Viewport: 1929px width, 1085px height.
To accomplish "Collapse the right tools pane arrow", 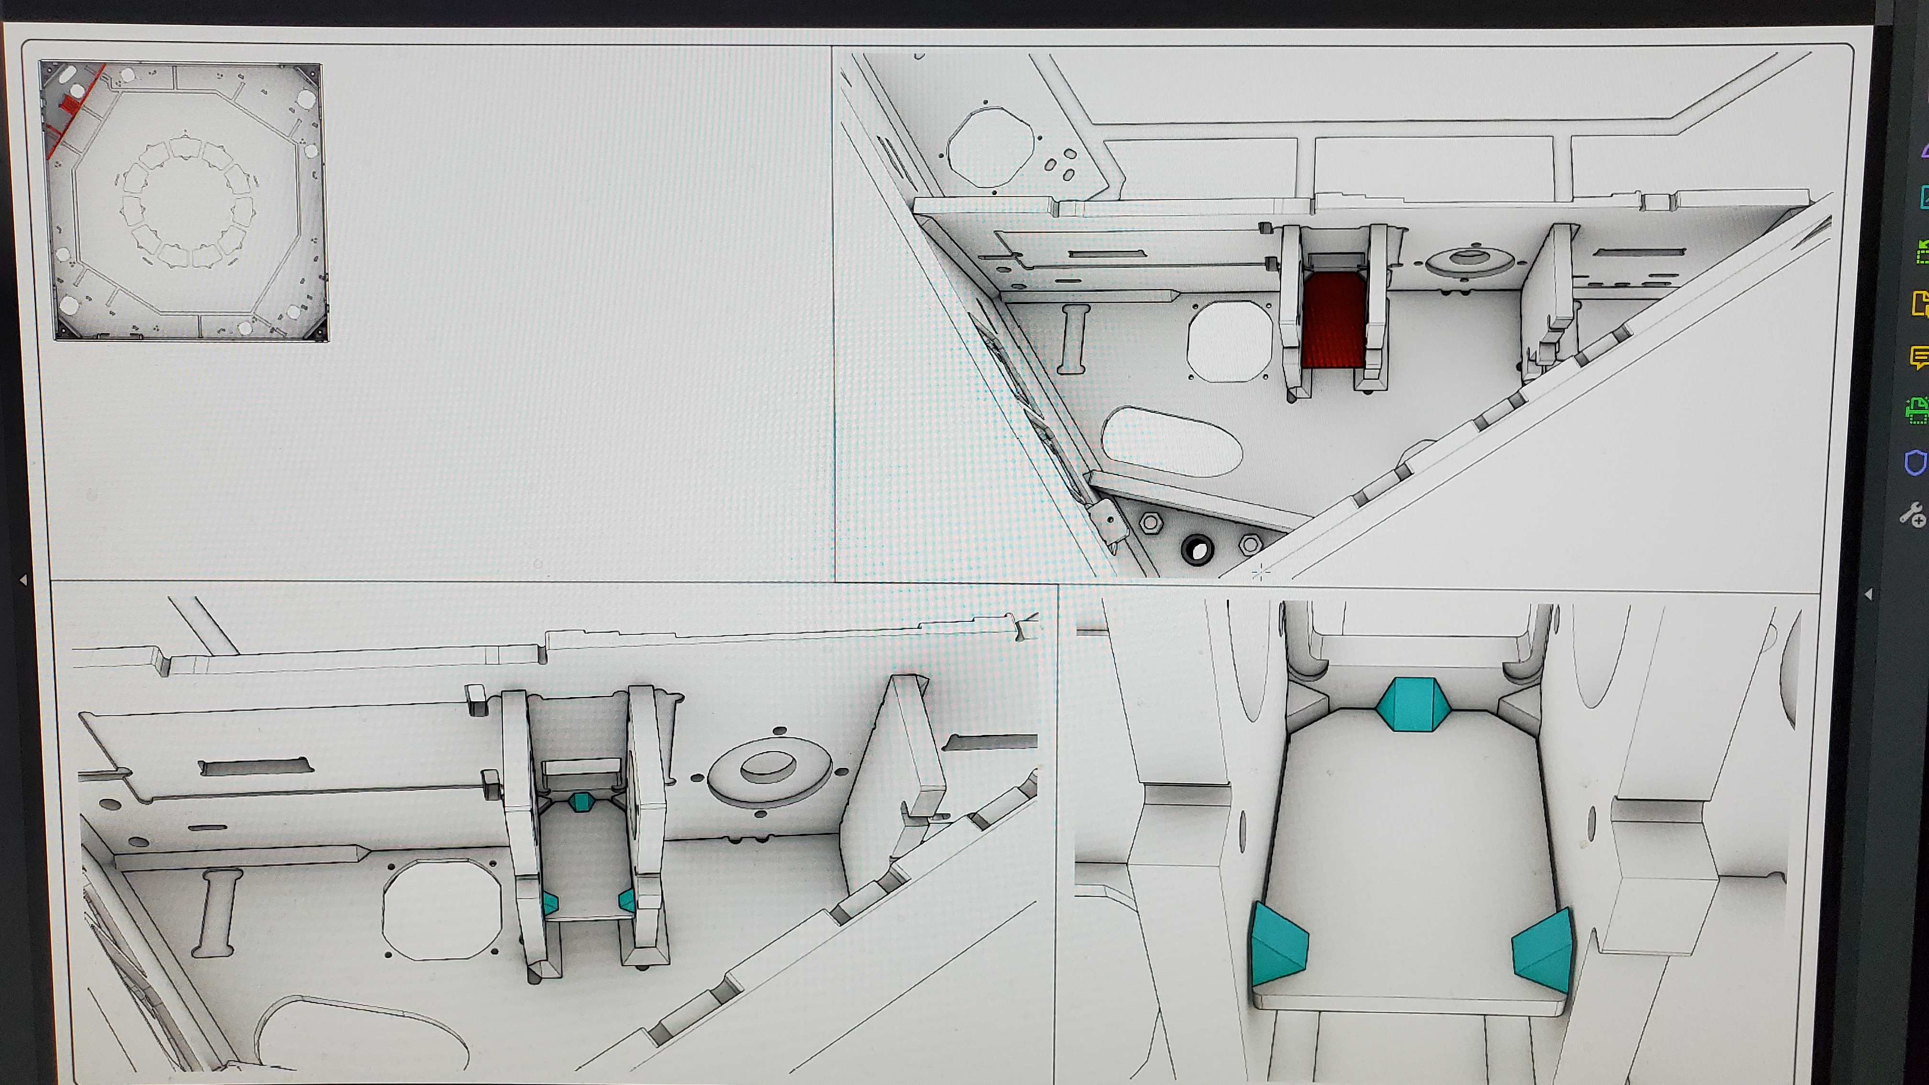I will coord(1869,594).
